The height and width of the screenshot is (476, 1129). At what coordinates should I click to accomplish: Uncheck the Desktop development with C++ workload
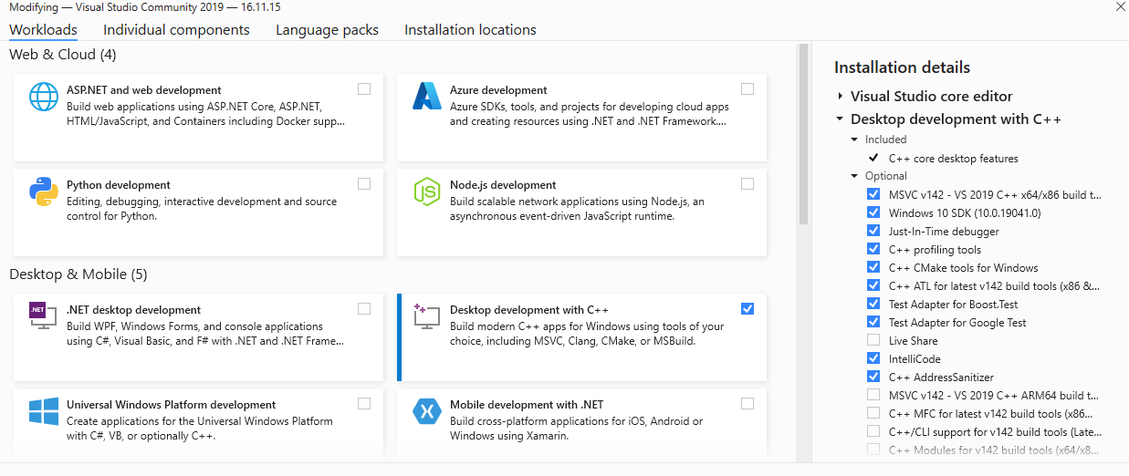coord(747,309)
